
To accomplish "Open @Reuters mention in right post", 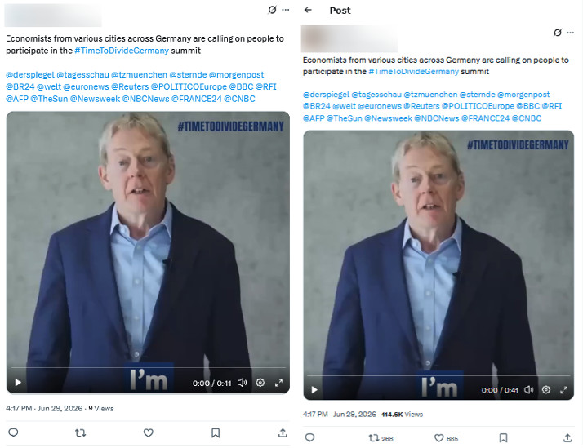I will pyautogui.click(x=421, y=106).
